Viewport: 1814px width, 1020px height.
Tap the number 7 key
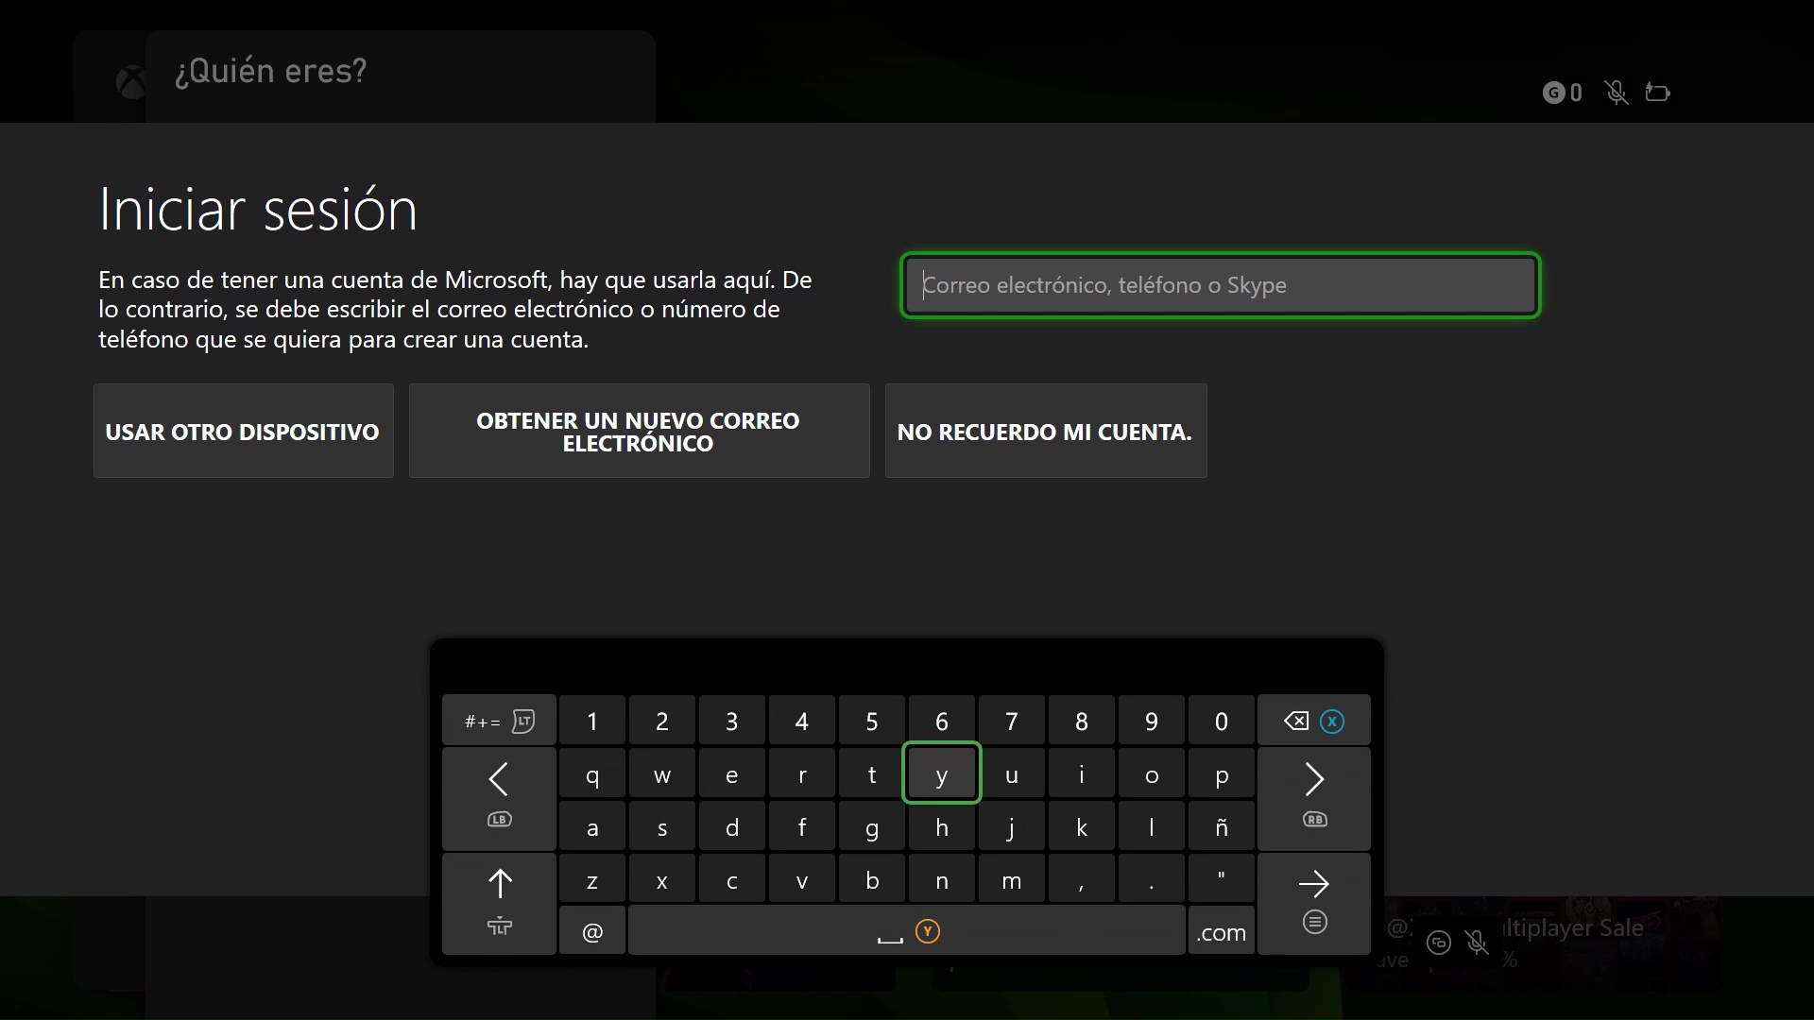coord(1012,722)
